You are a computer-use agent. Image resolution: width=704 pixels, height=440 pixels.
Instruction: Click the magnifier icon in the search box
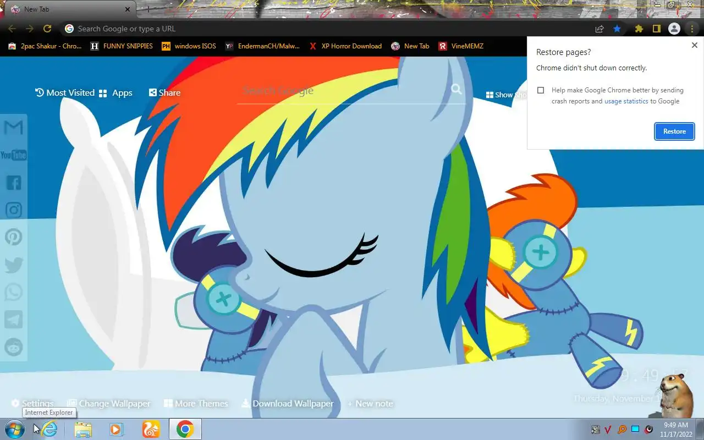click(x=457, y=89)
